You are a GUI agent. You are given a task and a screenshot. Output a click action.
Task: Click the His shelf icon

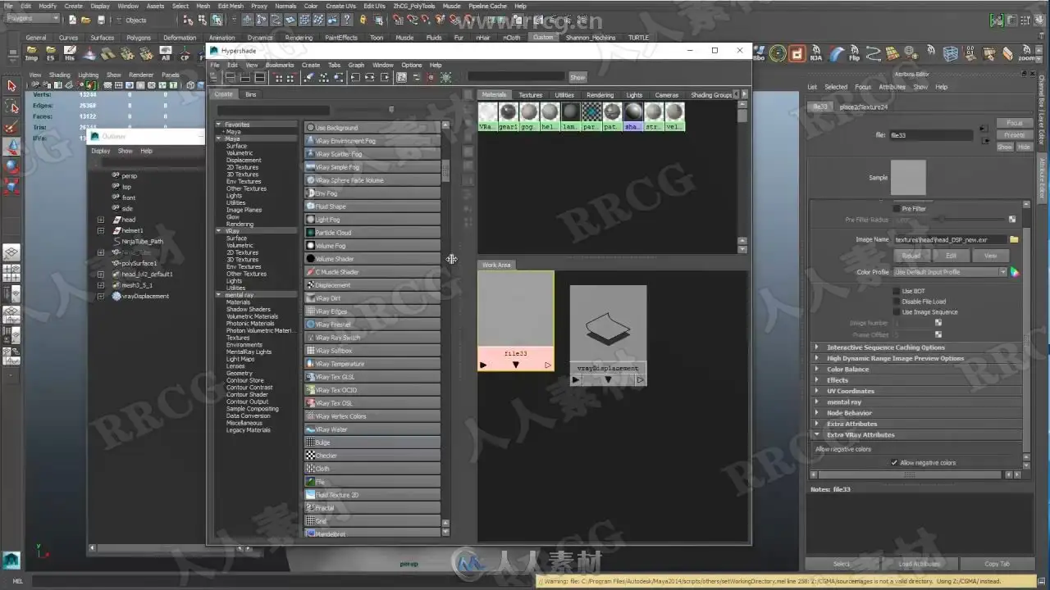pos(70,54)
